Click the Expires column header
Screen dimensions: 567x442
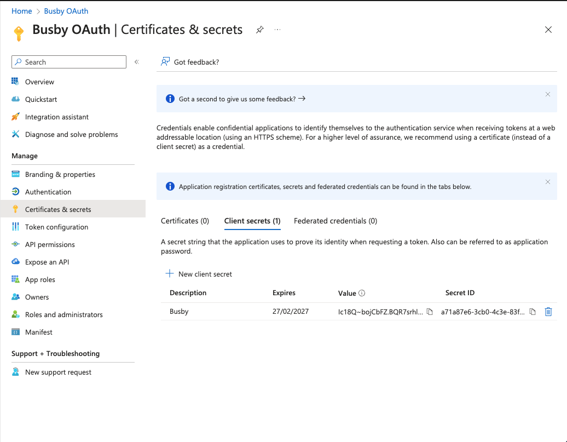coord(284,293)
